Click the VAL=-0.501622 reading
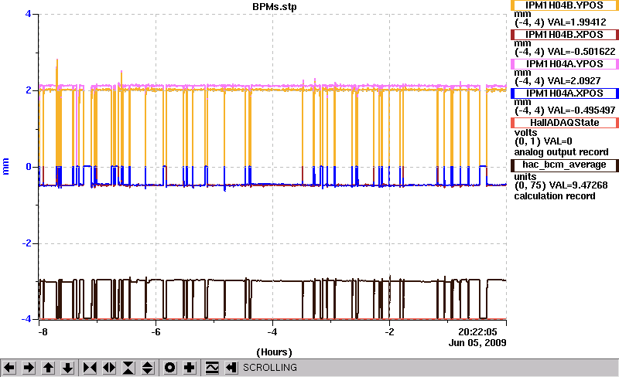Viewport: 619px width, 377px height. 581,52
